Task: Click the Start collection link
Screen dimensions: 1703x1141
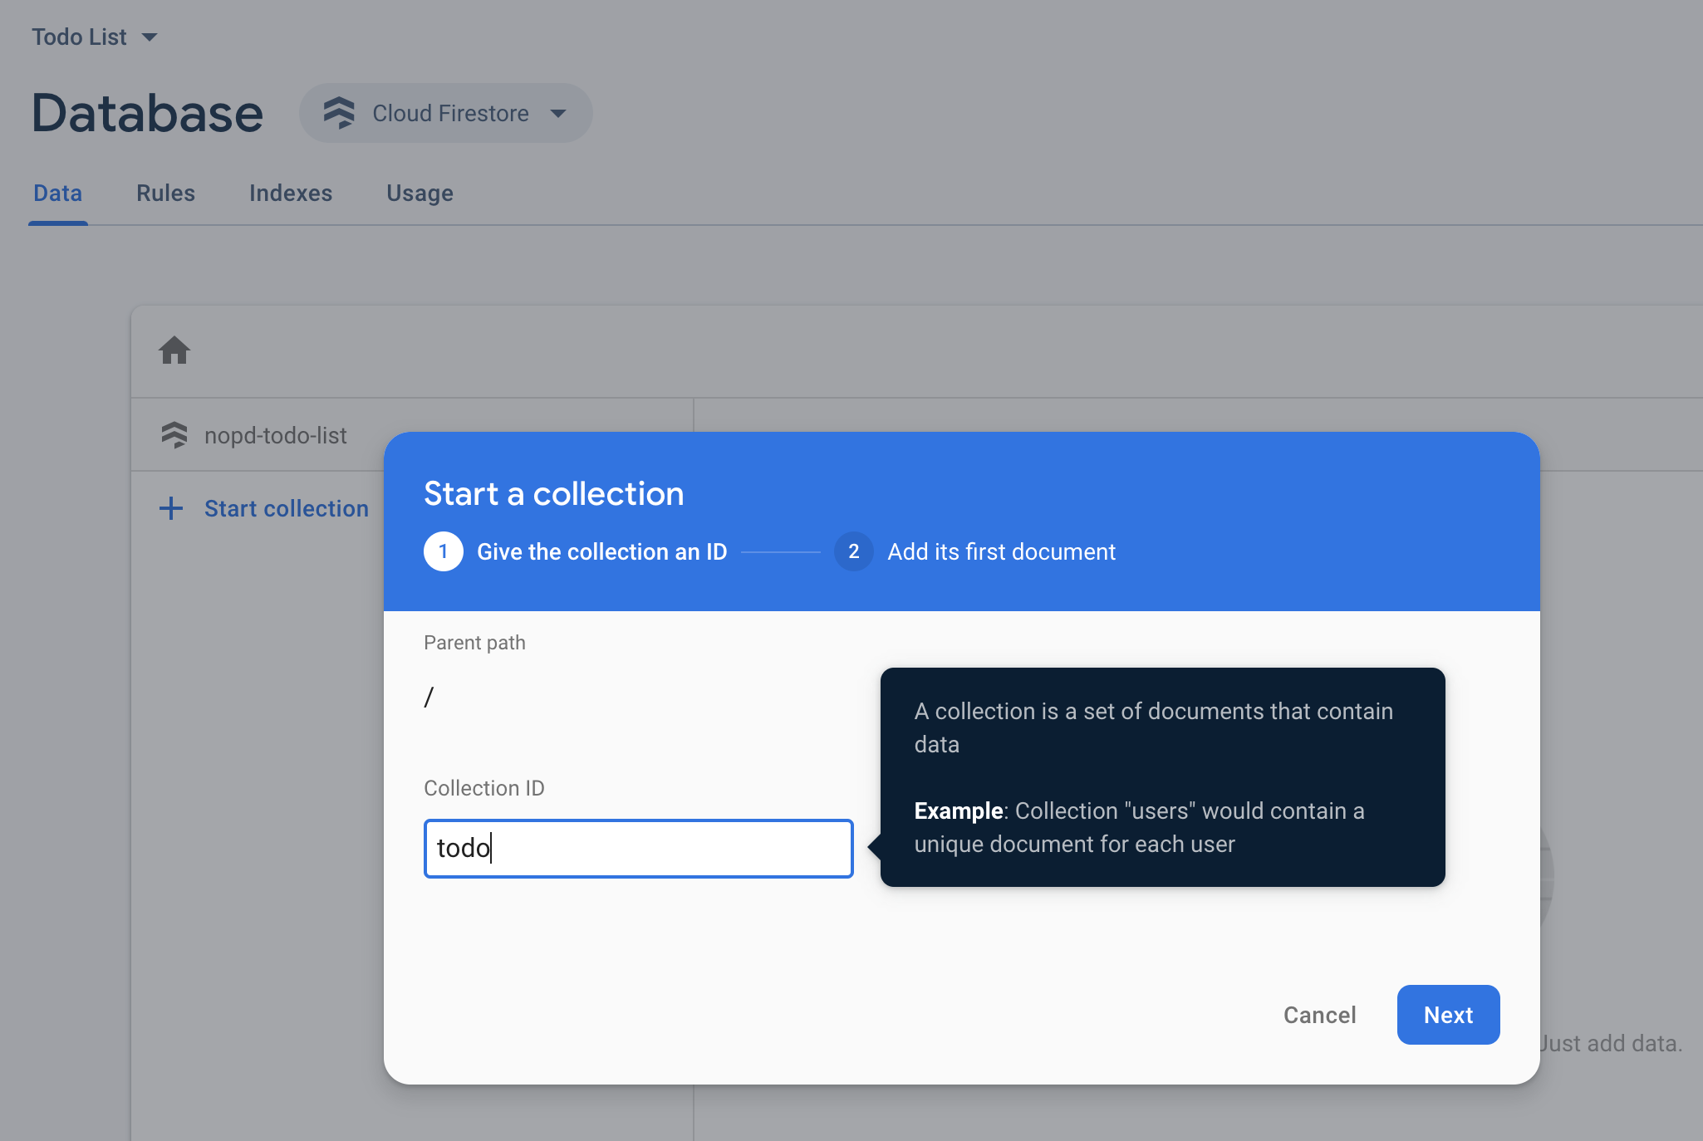Action: pyautogui.click(x=286, y=508)
